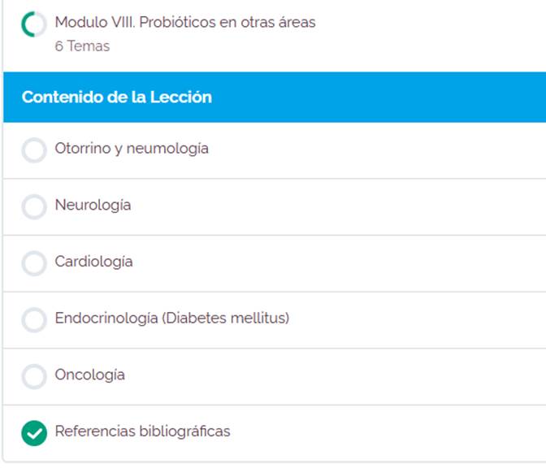The image size is (546, 468).
Task: Expand the "6 Temas" topic count
Action: [x=82, y=46]
